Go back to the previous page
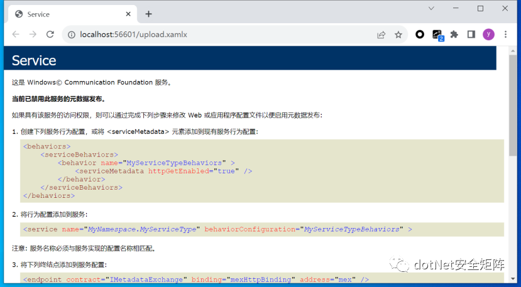This screenshot has height=287, width=521. (16, 35)
